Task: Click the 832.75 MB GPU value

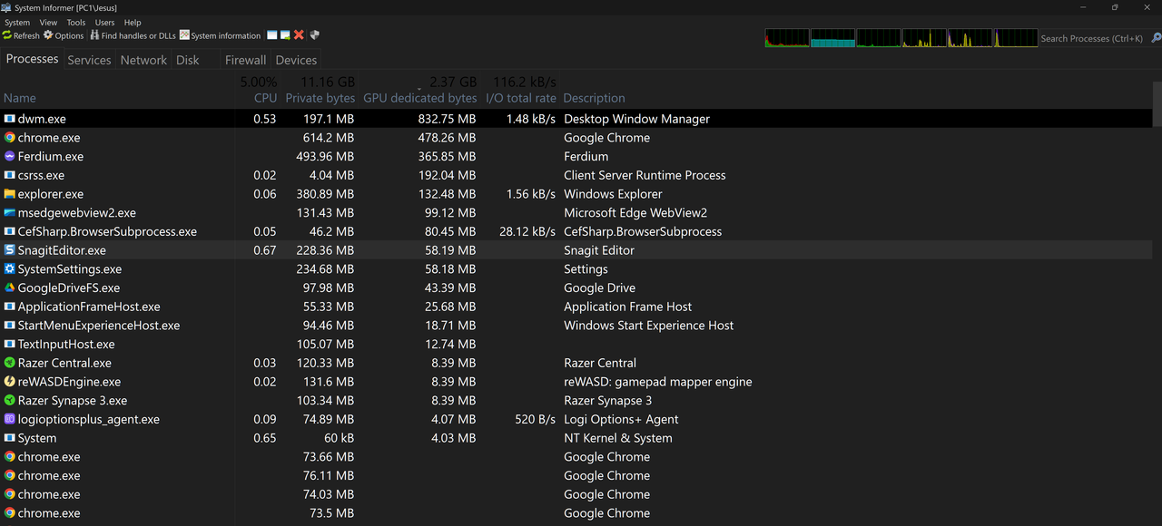Action: click(x=448, y=119)
